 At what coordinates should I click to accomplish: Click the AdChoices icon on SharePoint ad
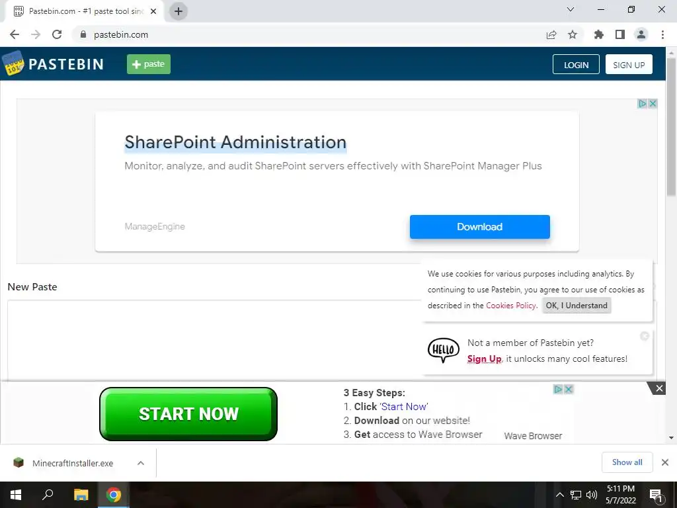[642, 104]
